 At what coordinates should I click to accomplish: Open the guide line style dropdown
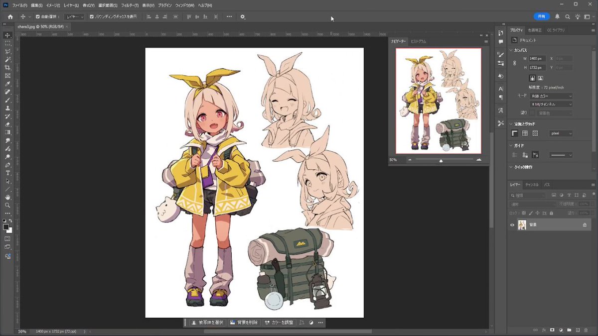pos(561,155)
